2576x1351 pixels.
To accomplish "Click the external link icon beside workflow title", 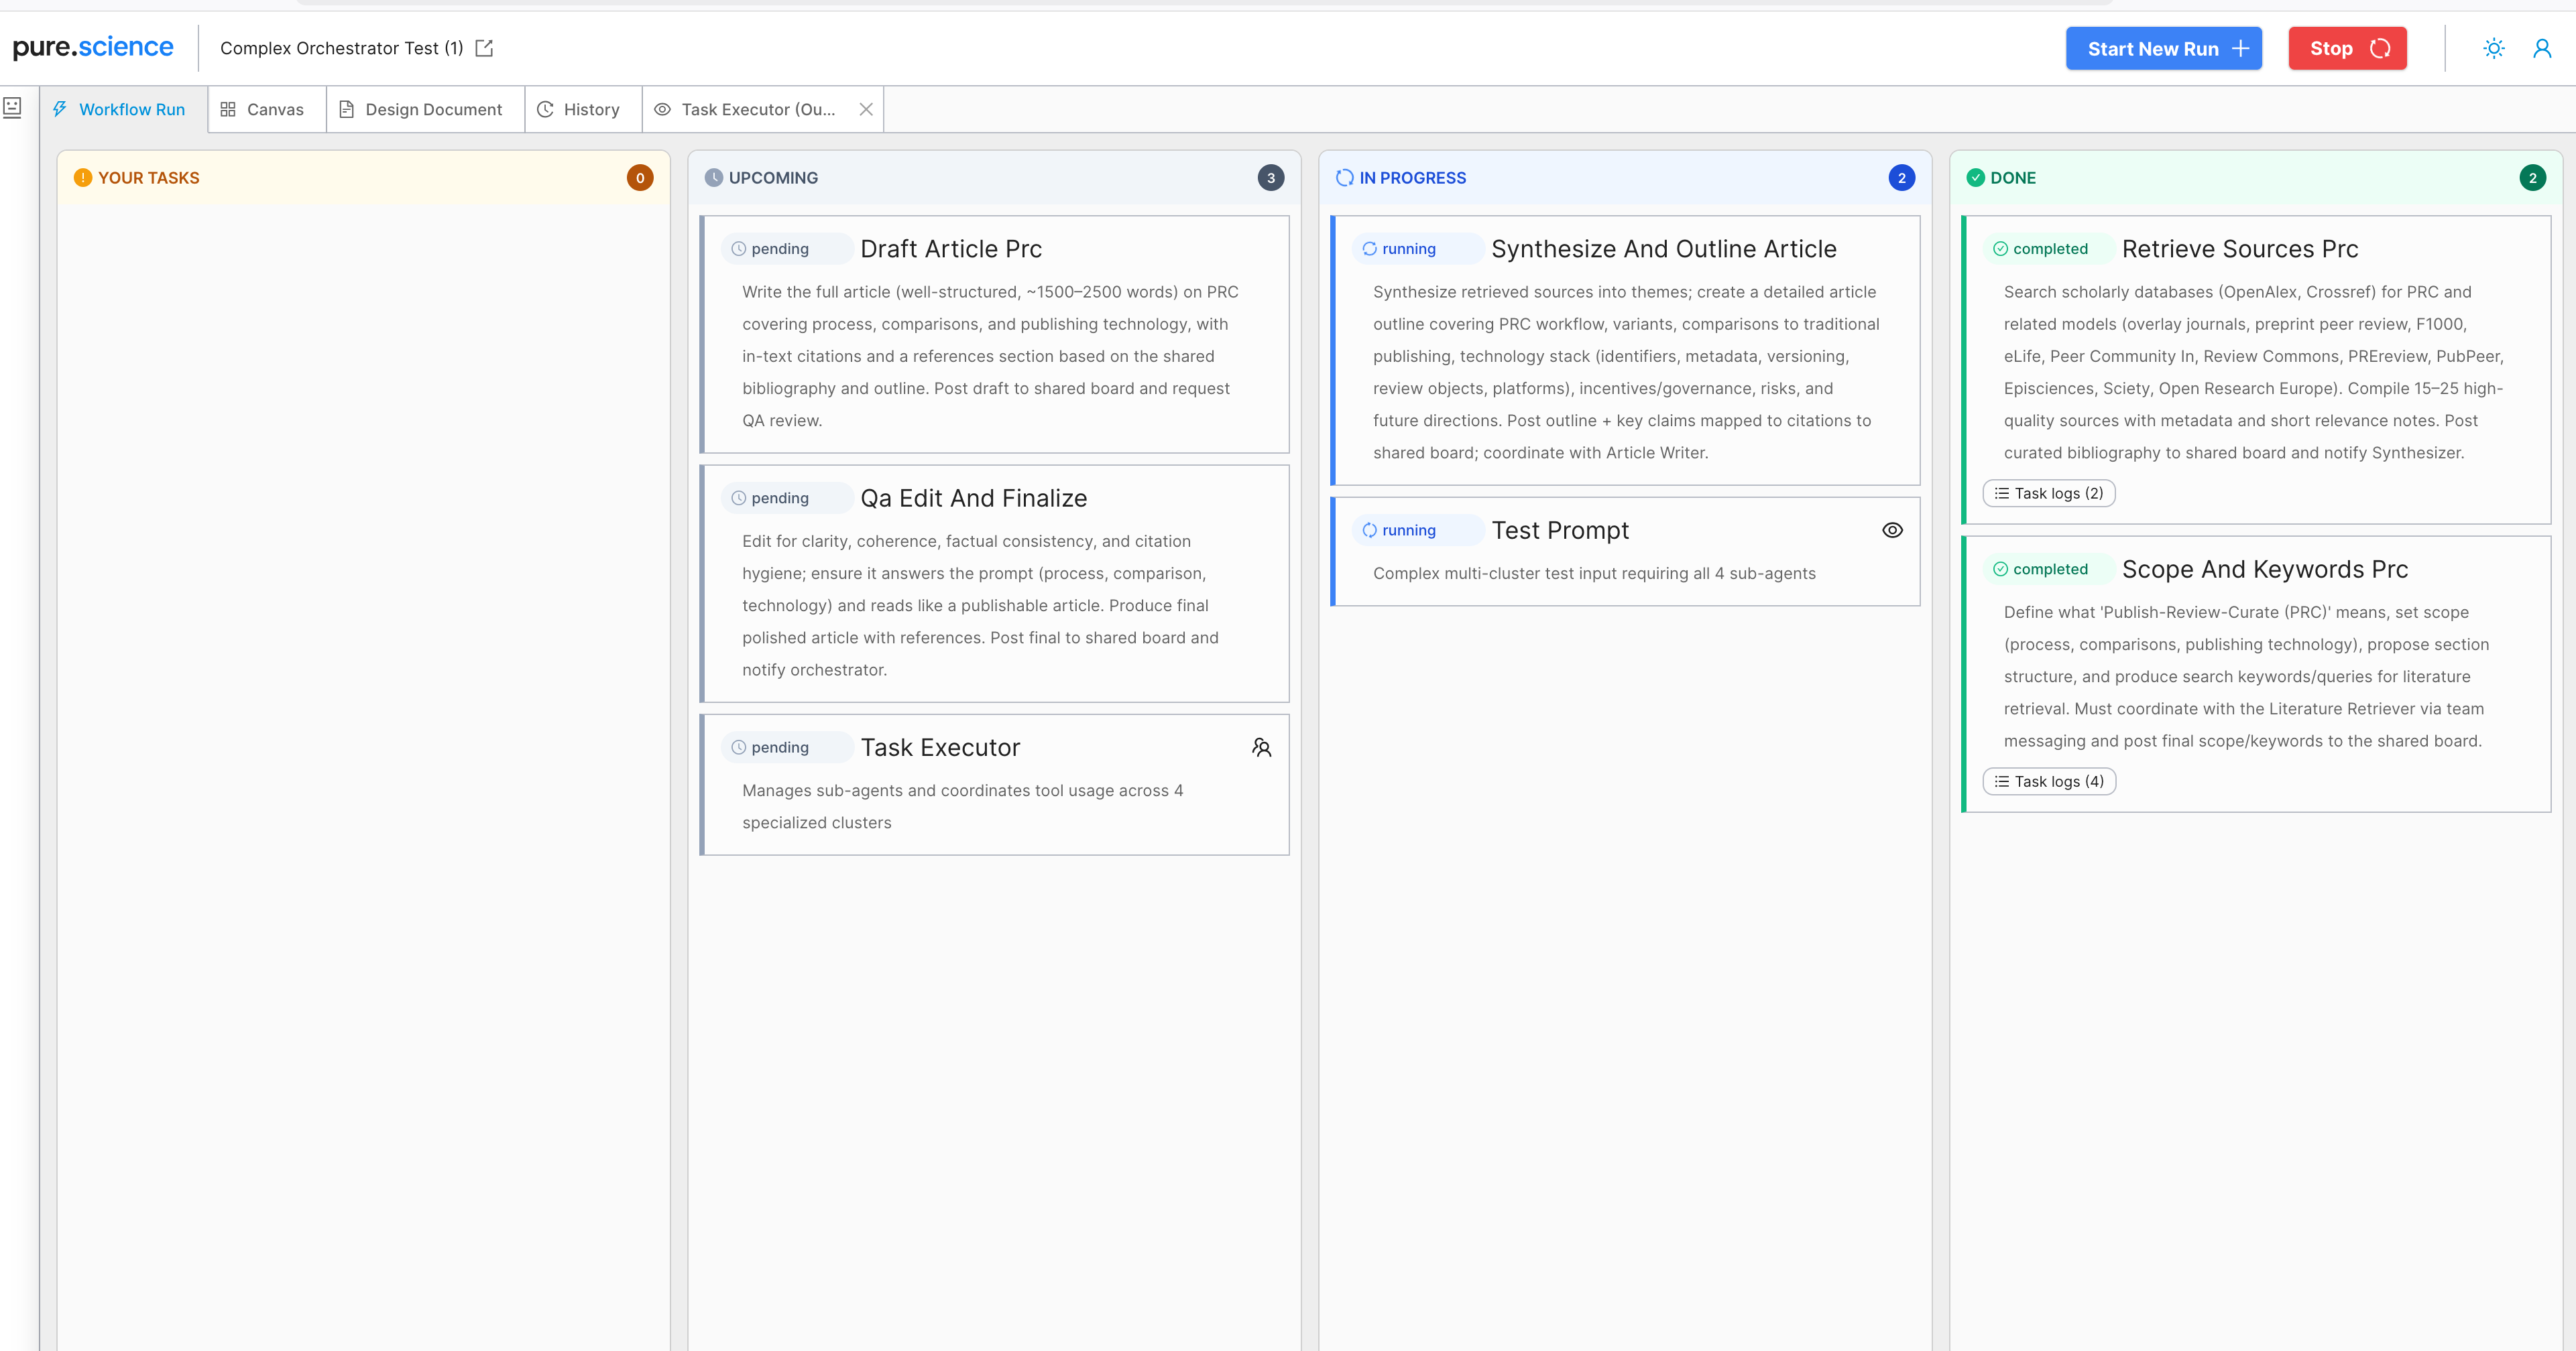I will (x=484, y=48).
